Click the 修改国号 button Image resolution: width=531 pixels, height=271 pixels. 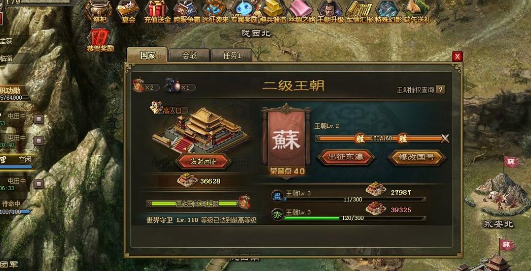point(416,157)
